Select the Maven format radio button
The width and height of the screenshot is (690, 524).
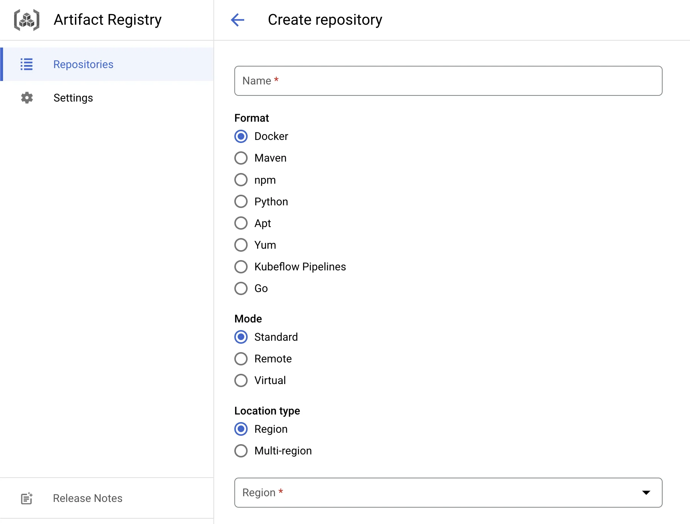coord(241,158)
